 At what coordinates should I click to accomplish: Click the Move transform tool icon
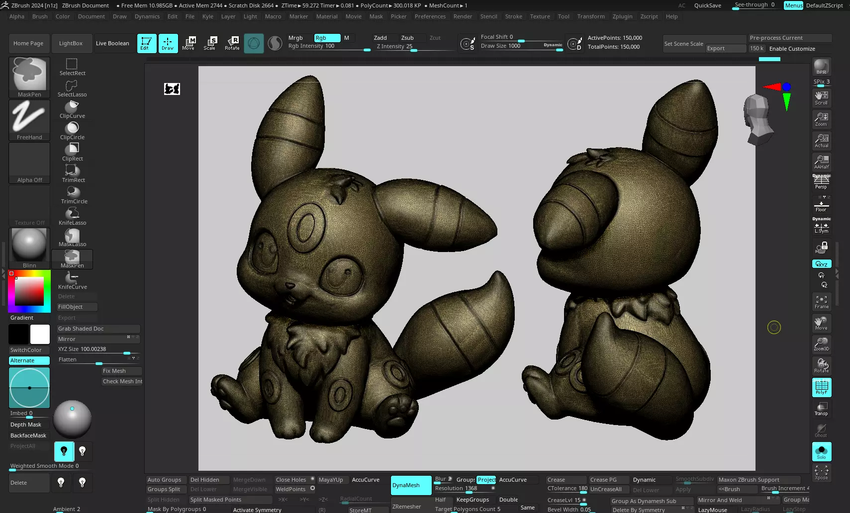pos(189,43)
